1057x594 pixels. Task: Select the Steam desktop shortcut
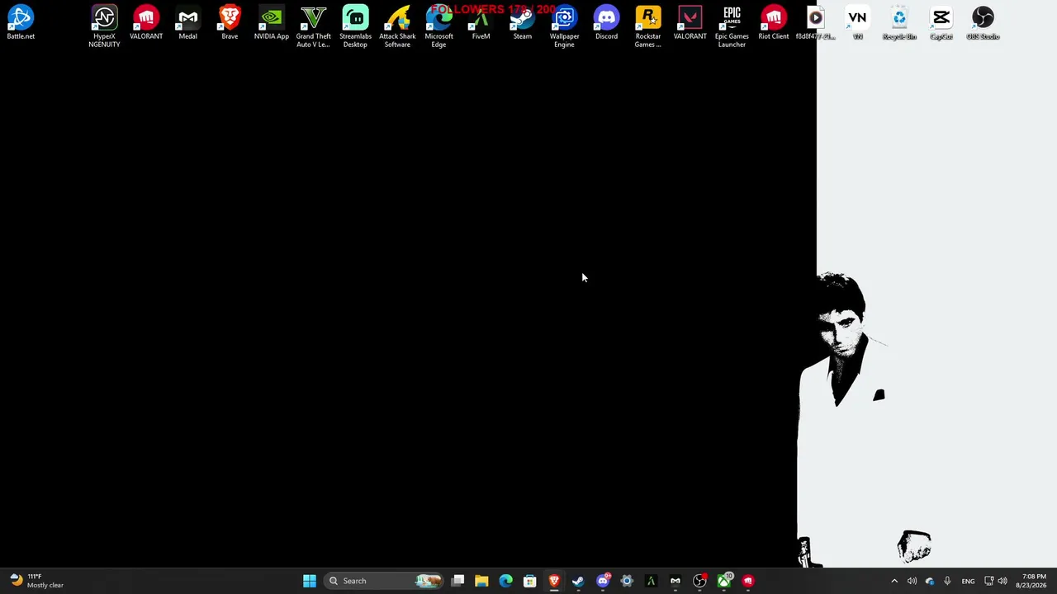point(523,23)
